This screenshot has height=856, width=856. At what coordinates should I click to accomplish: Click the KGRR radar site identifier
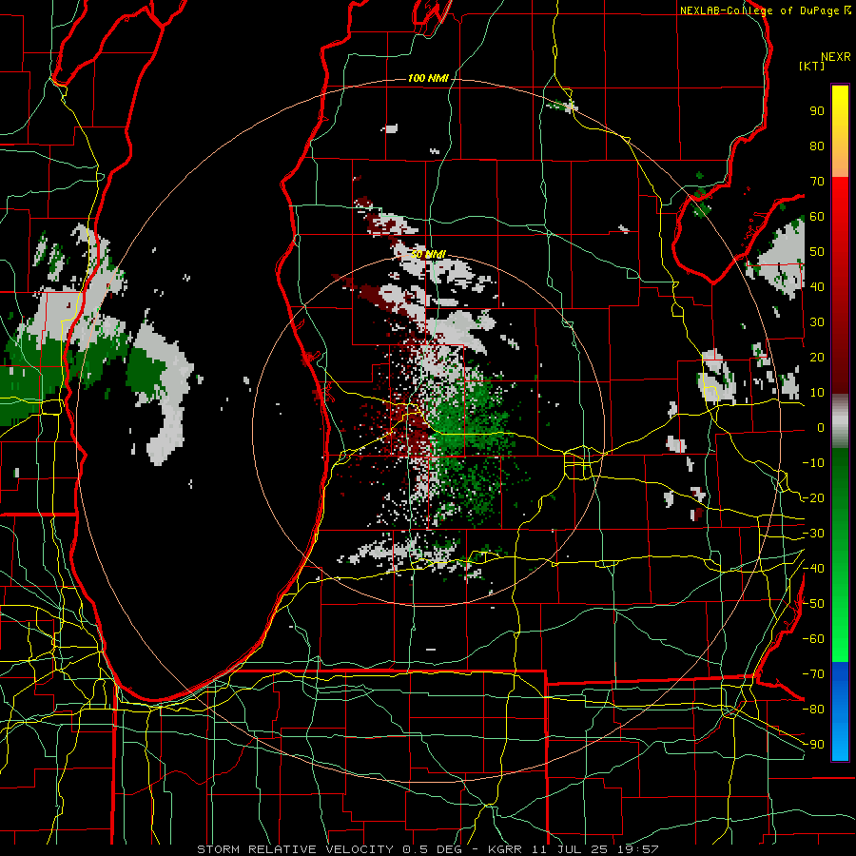click(504, 849)
